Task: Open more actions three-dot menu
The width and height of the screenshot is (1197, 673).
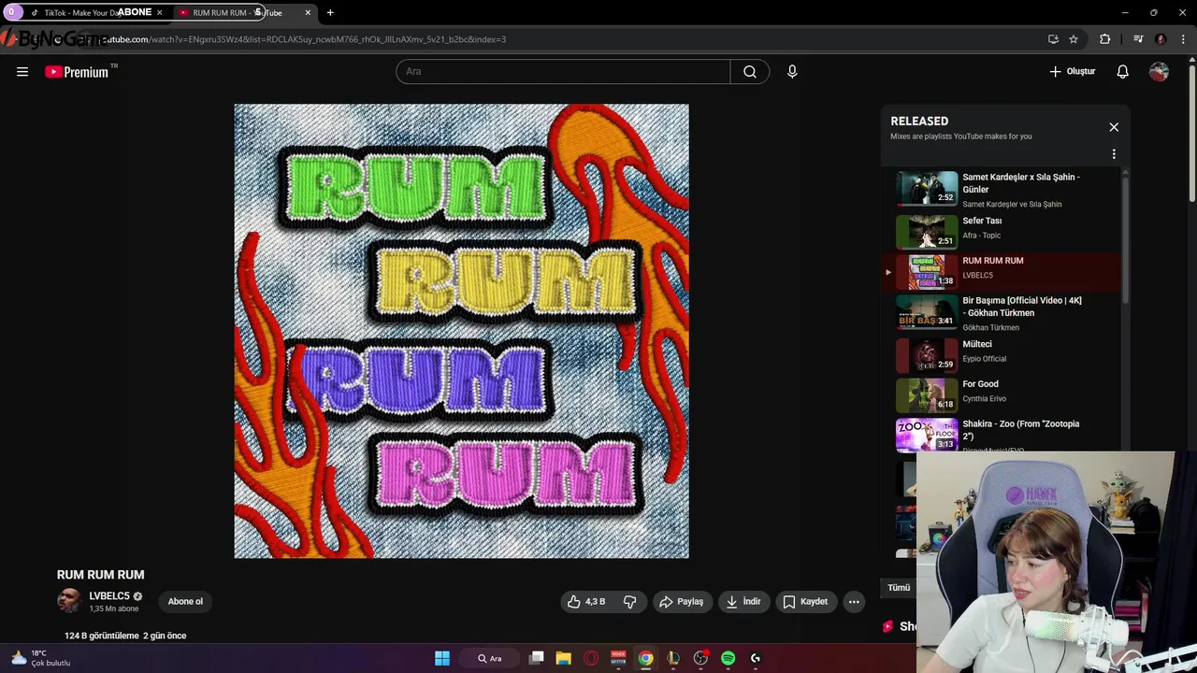Action: [x=854, y=602]
